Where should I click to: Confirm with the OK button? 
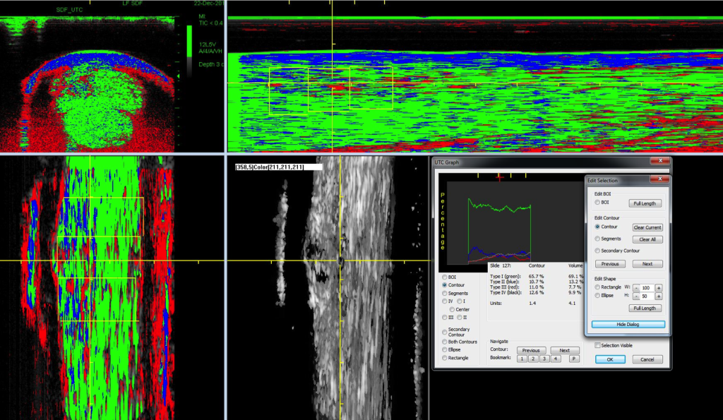click(609, 359)
